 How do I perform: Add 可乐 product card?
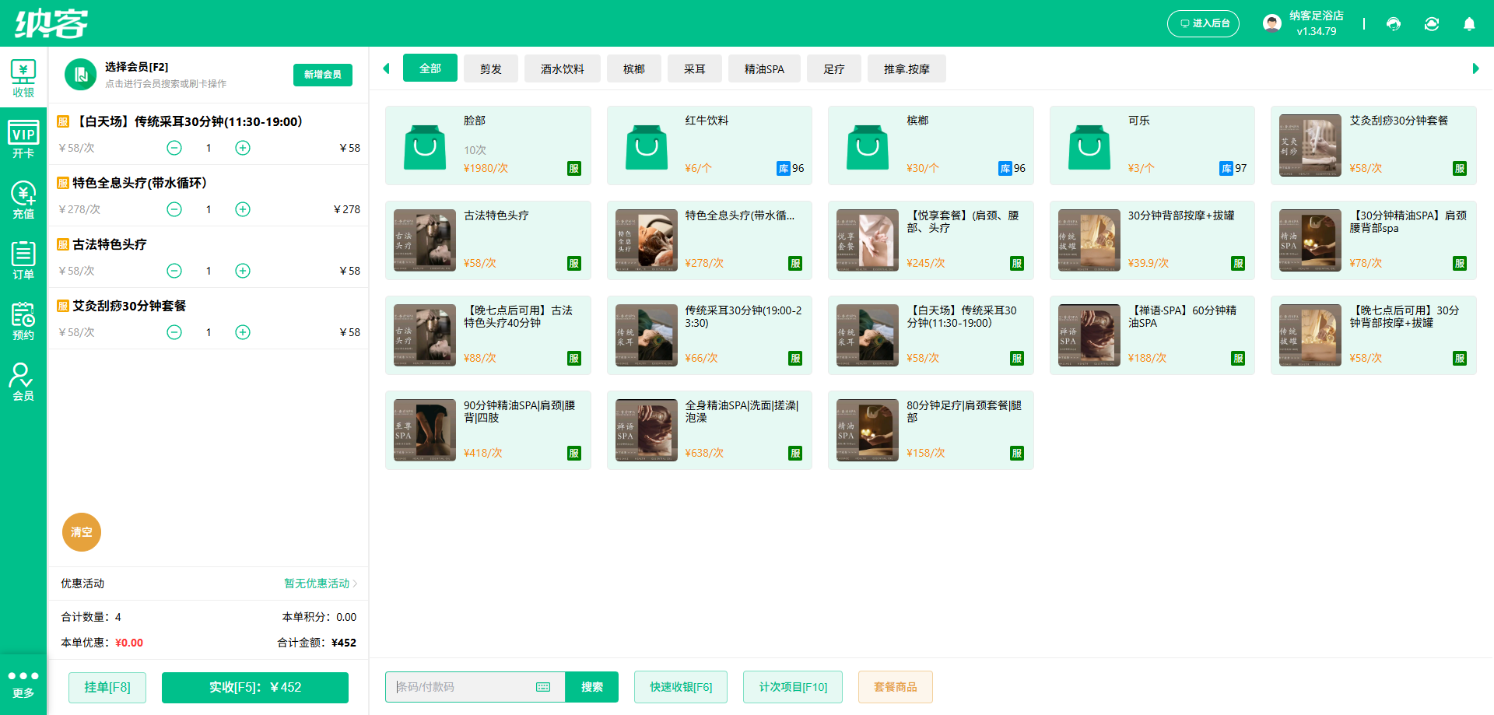(1152, 145)
